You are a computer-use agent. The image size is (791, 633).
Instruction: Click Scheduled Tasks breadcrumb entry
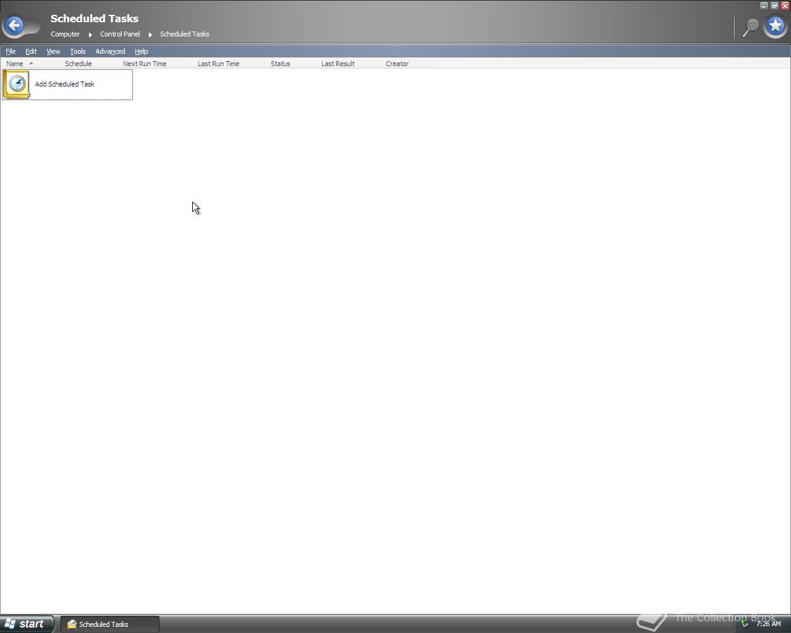pos(184,34)
